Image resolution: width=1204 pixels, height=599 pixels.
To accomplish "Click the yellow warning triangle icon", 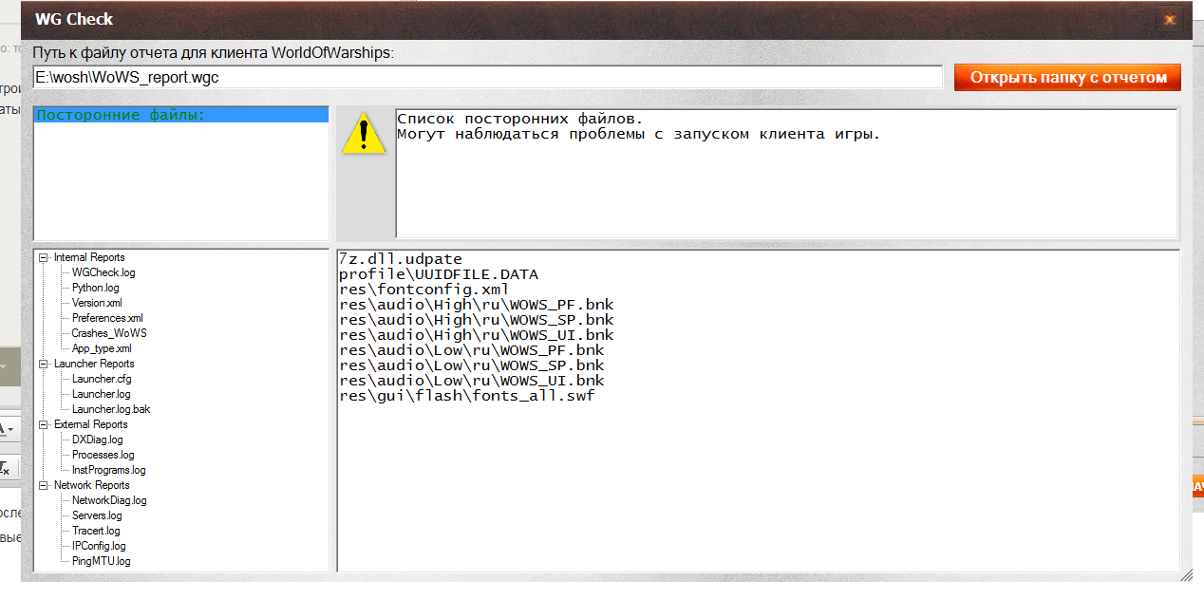I will [365, 132].
